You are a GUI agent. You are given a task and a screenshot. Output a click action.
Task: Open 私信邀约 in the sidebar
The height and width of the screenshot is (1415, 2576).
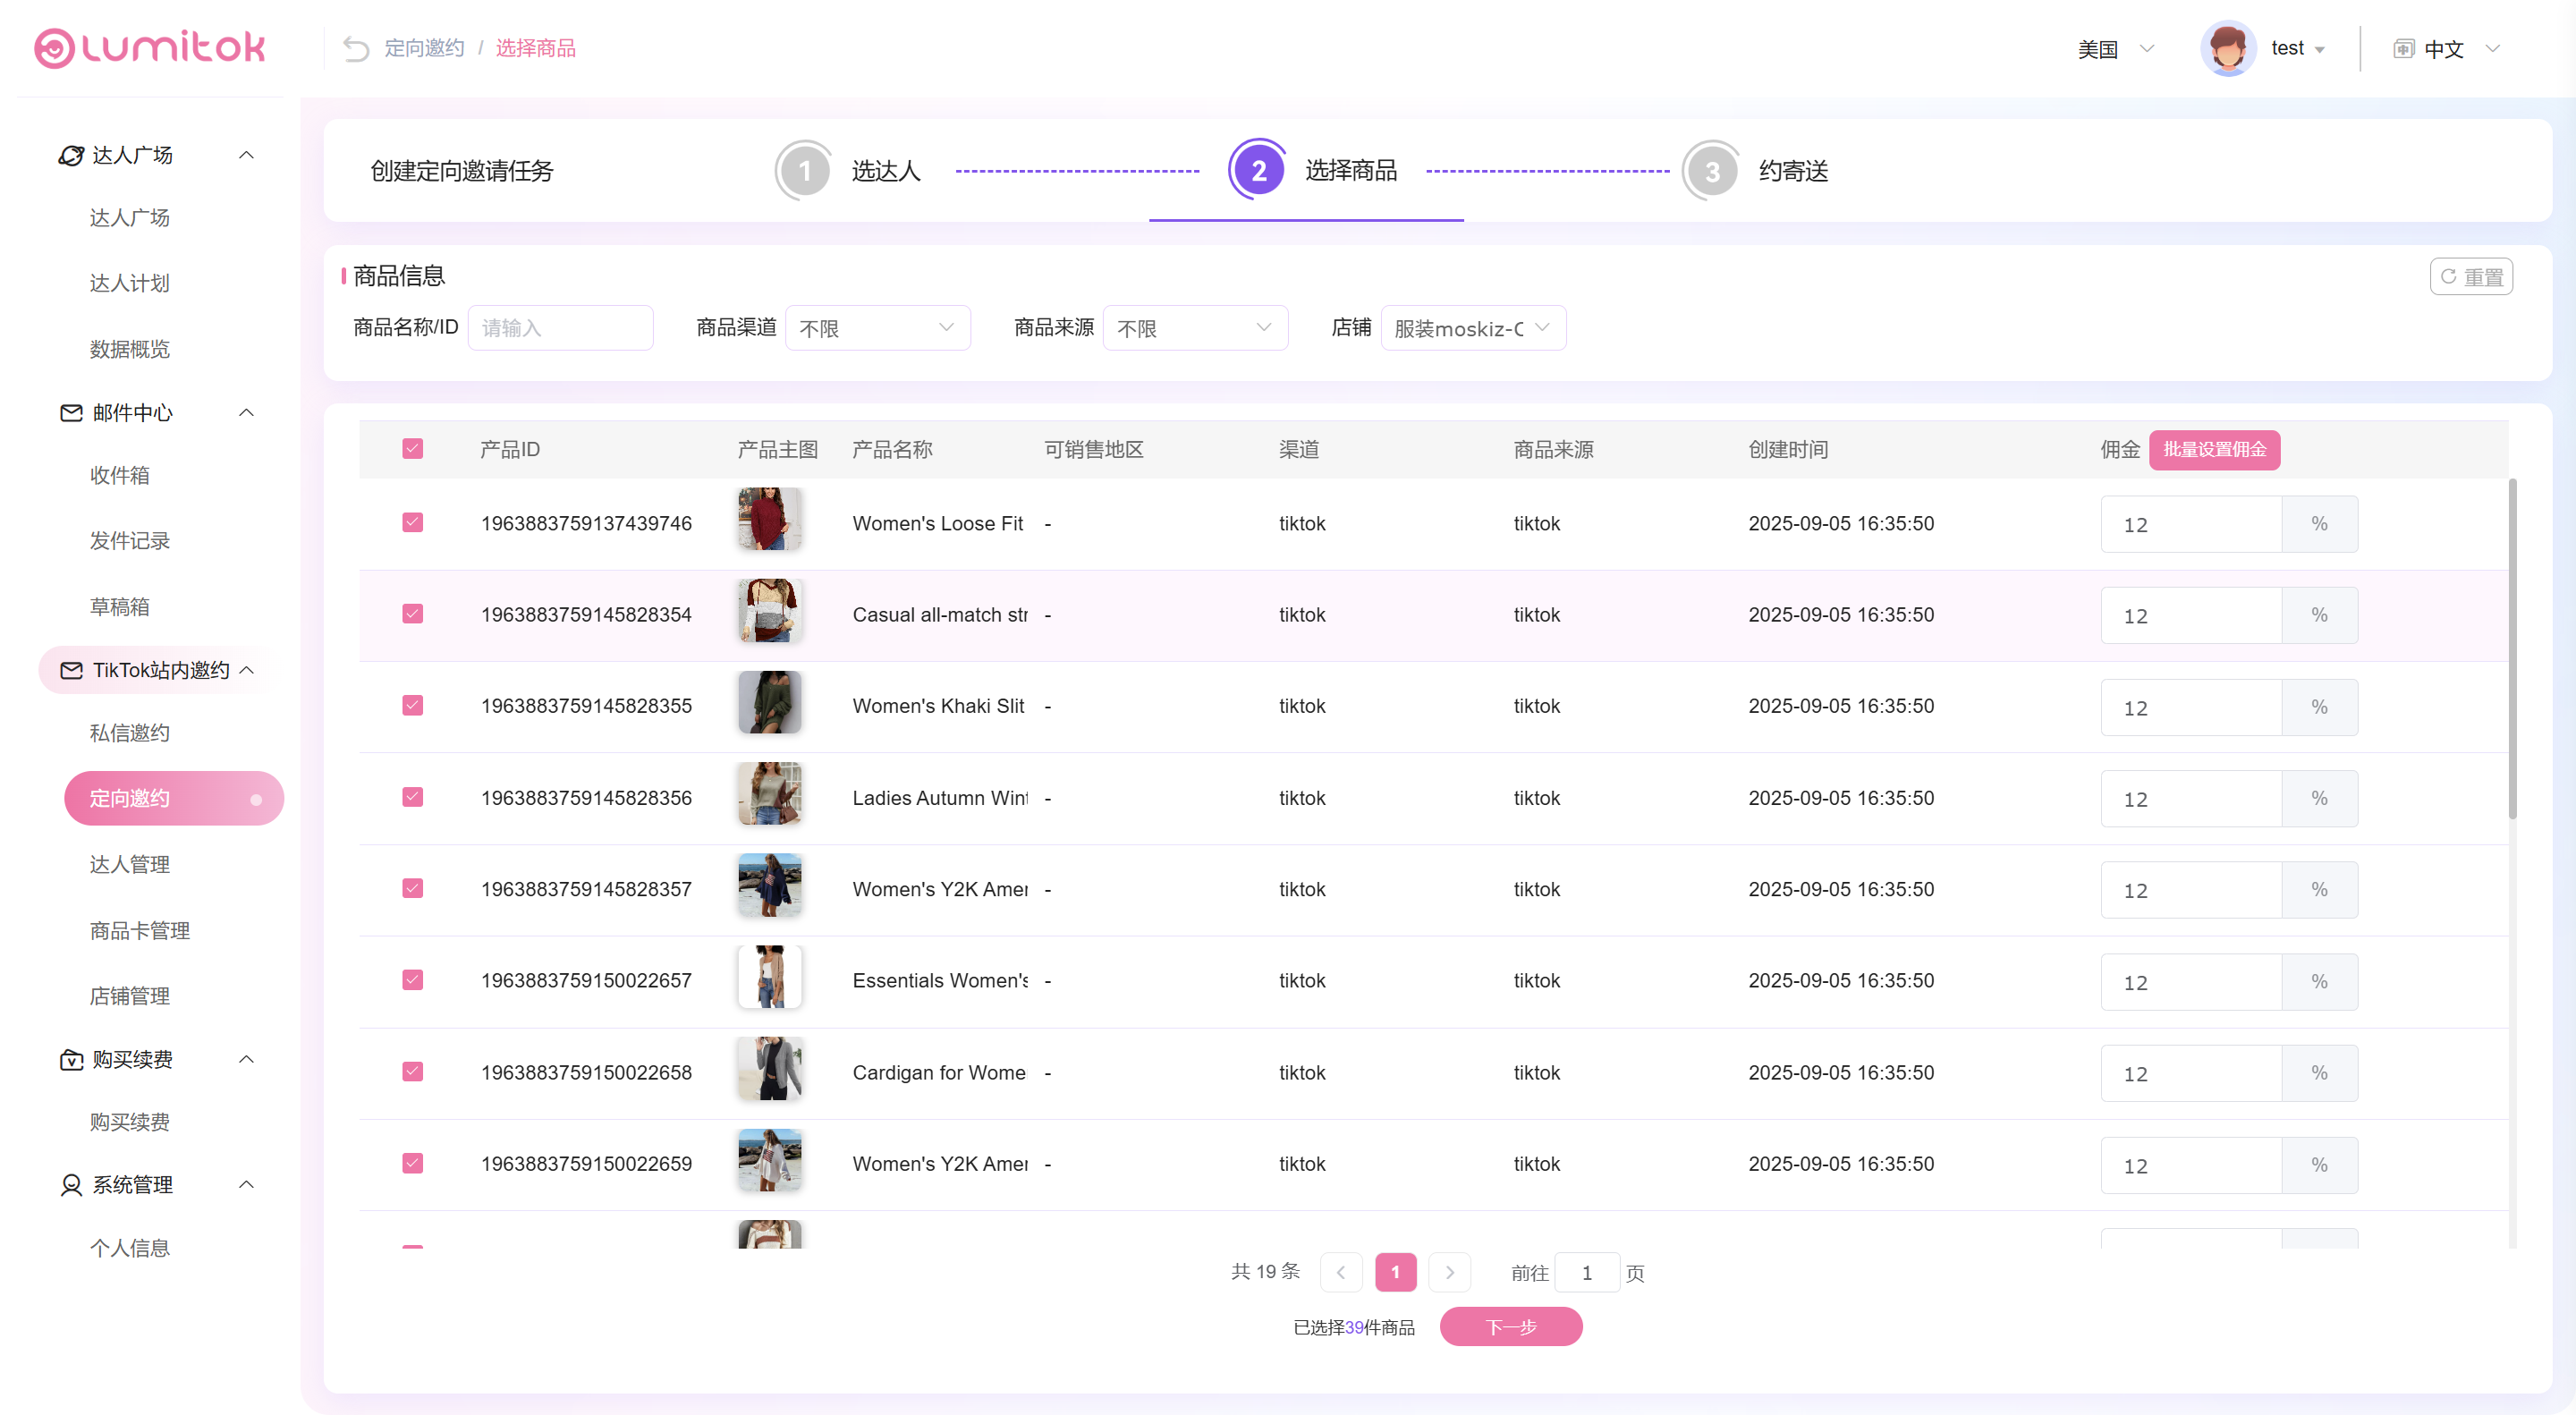pyautogui.click(x=130, y=733)
